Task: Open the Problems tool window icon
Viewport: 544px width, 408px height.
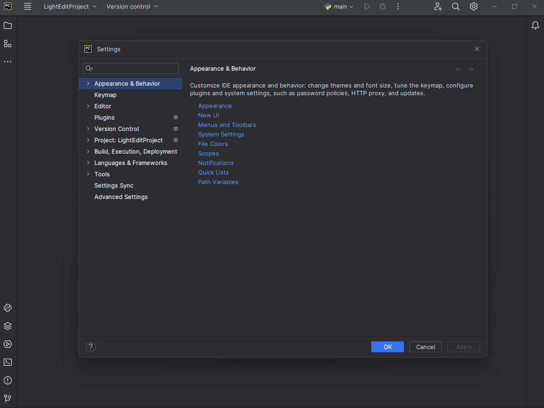Action: click(8, 380)
